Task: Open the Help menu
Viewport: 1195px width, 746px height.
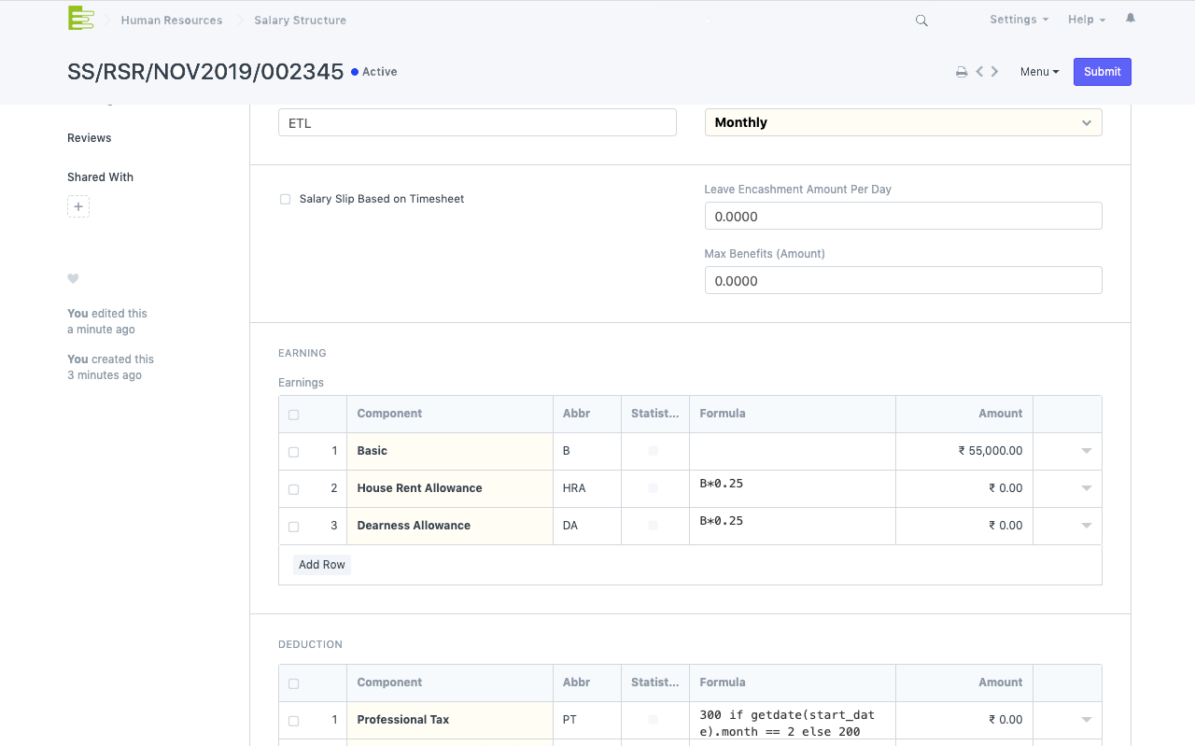Action: [x=1086, y=20]
